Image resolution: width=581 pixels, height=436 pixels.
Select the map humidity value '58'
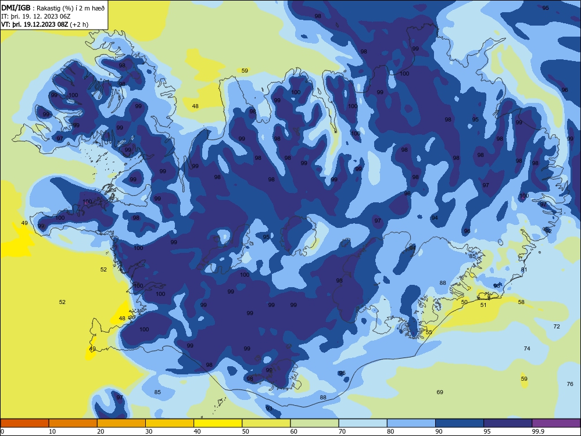coord(521,302)
